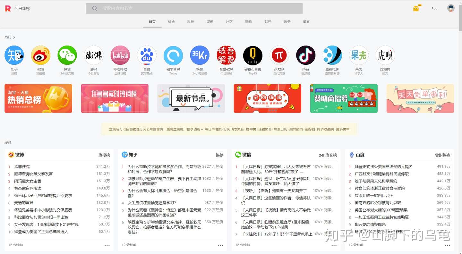Open the 热搜榜 link on 微博 card
The height and width of the screenshot is (254, 462).
pos(104,155)
